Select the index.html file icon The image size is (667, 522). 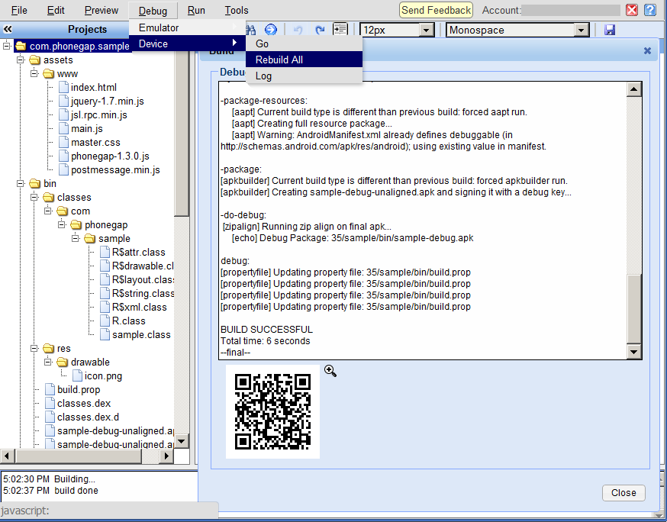click(63, 87)
